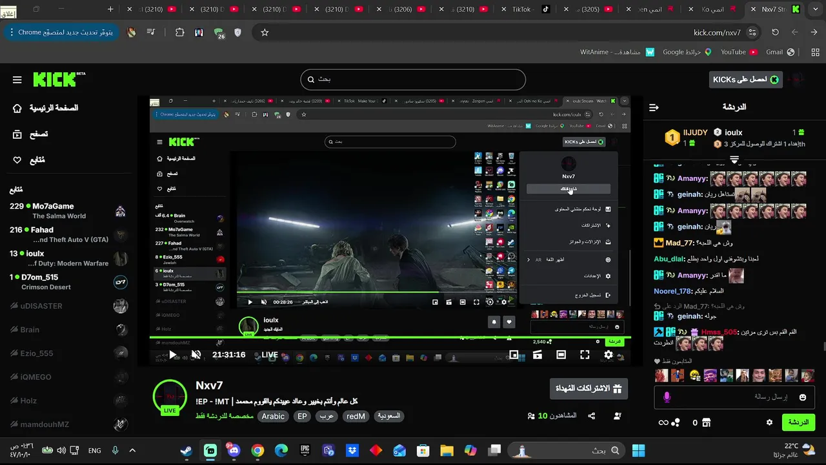Viewport: 826px width, 465px height.
Task: Open the YouTube bookmark
Action: (x=738, y=52)
